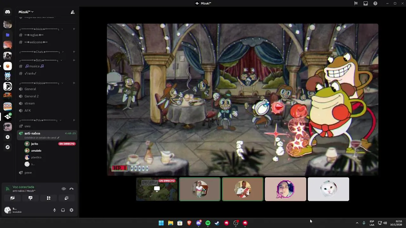Create channel in Inicio category
406x228 pixels.
click(74, 29)
